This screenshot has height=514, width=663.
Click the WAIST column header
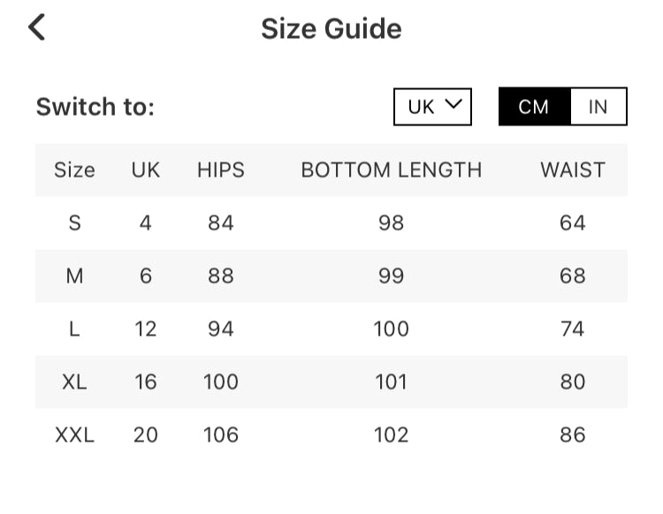(573, 170)
